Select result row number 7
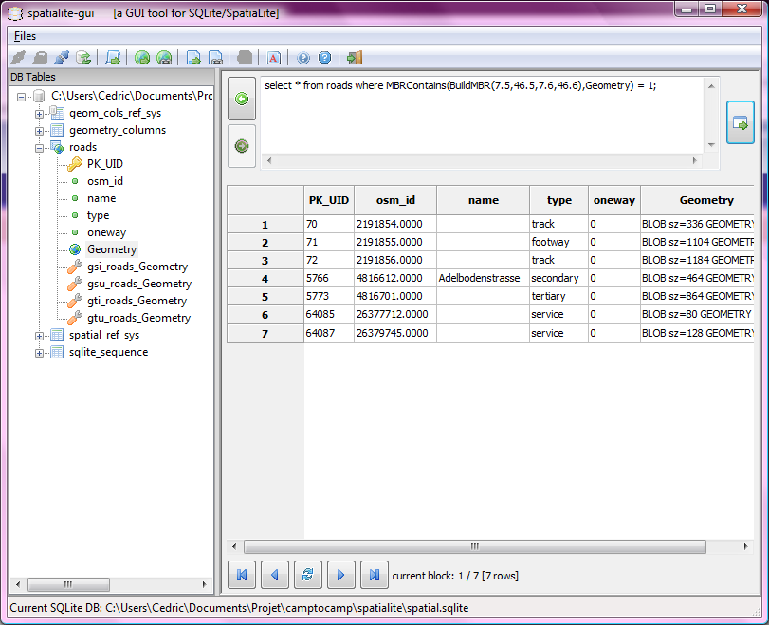 [265, 334]
